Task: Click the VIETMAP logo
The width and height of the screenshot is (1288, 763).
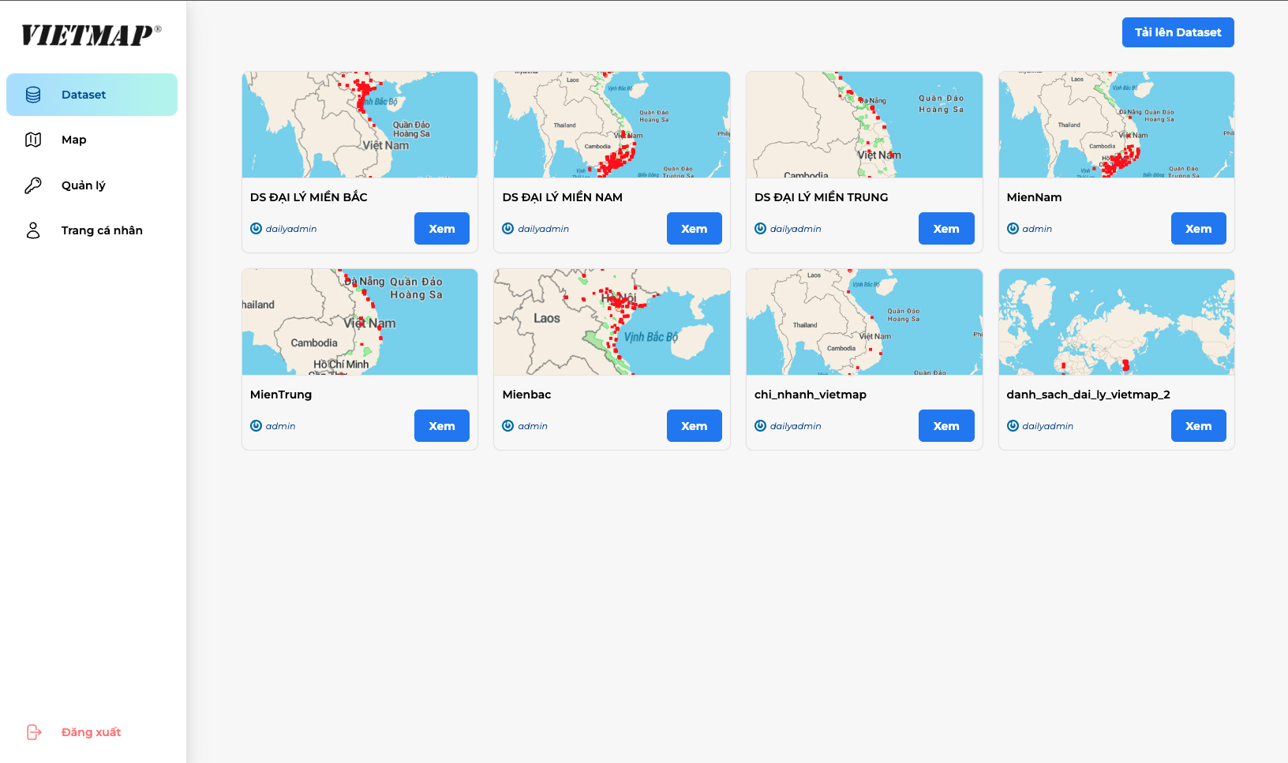Action: click(x=92, y=35)
